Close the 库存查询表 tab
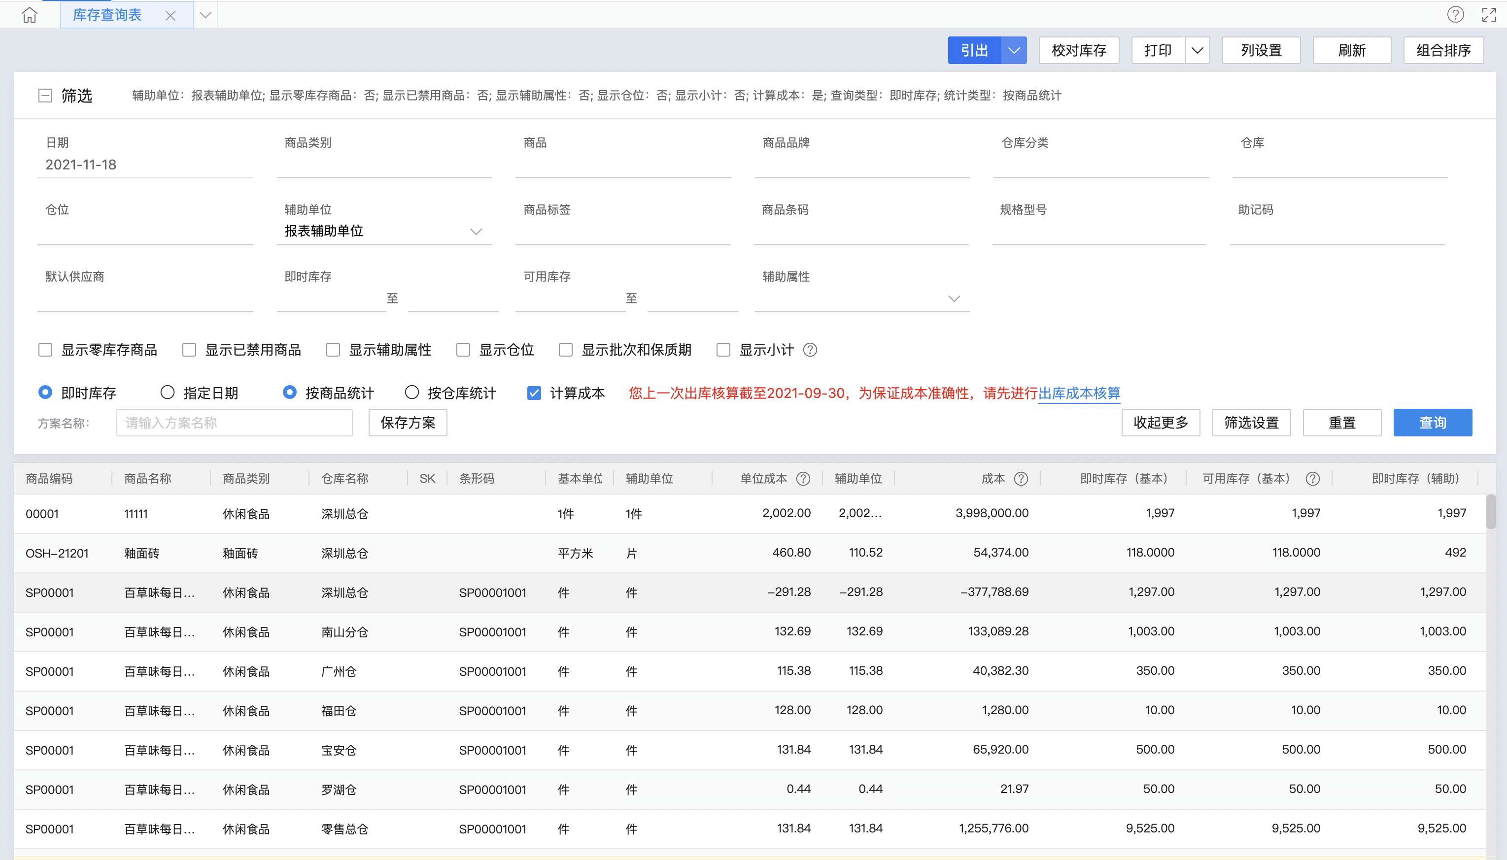 point(170,16)
